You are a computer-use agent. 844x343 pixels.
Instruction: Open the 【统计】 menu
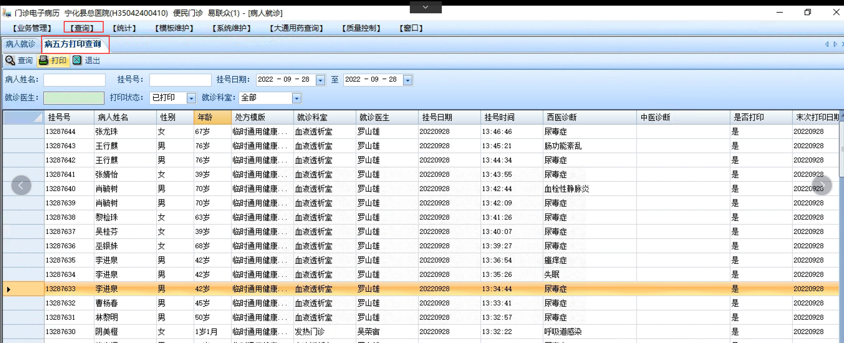pos(124,28)
